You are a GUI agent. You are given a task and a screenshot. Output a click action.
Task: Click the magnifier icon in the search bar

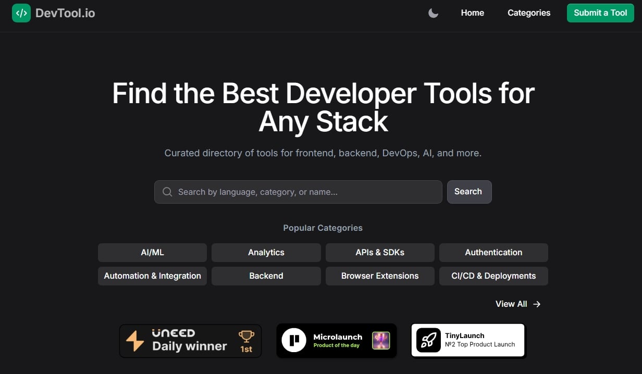click(167, 192)
